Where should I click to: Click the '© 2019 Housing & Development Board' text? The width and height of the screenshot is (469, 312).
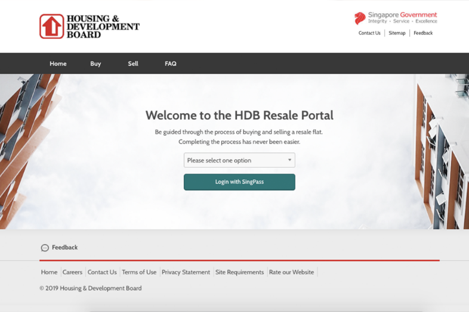tap(91, 288)
